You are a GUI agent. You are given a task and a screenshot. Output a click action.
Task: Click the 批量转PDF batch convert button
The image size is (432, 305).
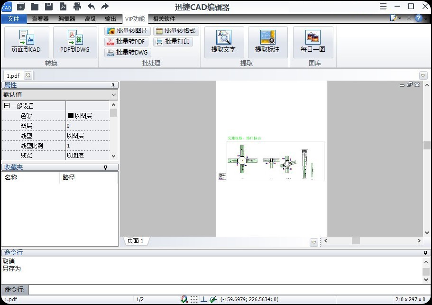tap(126, 41)
